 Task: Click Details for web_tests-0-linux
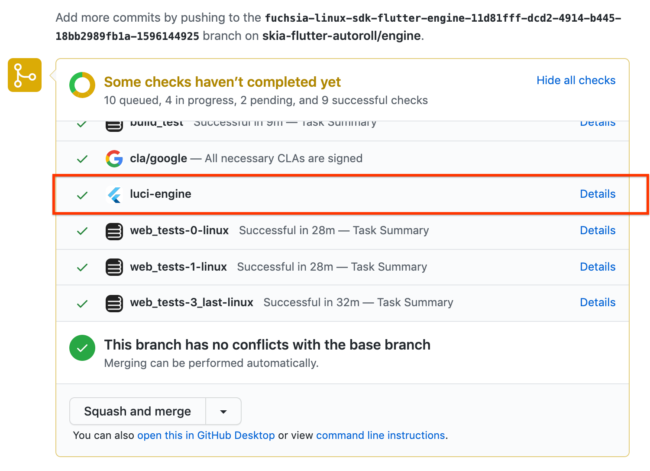click(x=598, y=230)
